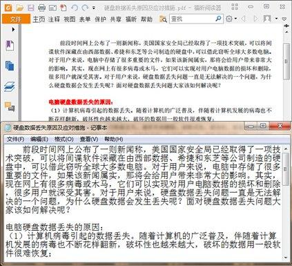Switch to the 表单 ribbon tab
292x266 pixels.
point(85,19)
